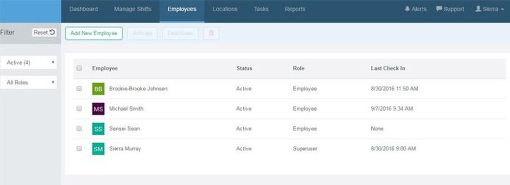
Task: Tick the Sensei Sean row checkbox
Action: (x=79, y=129)
